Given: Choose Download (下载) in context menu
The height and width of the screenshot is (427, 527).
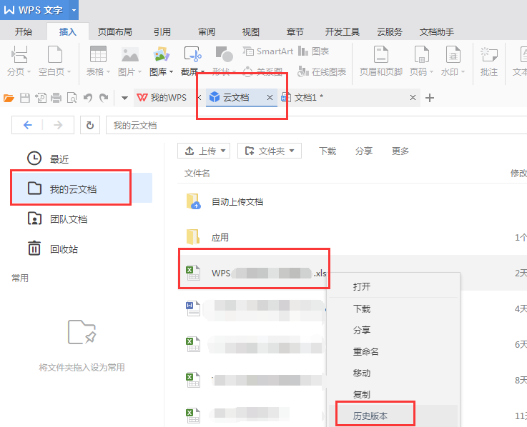Looking at the screenshot, I should [x=393, y=308].
